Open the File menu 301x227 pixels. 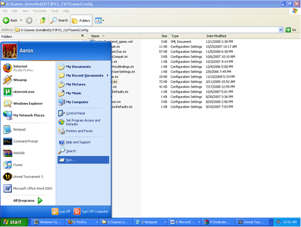pyautogui.click(x=5, y=11)
